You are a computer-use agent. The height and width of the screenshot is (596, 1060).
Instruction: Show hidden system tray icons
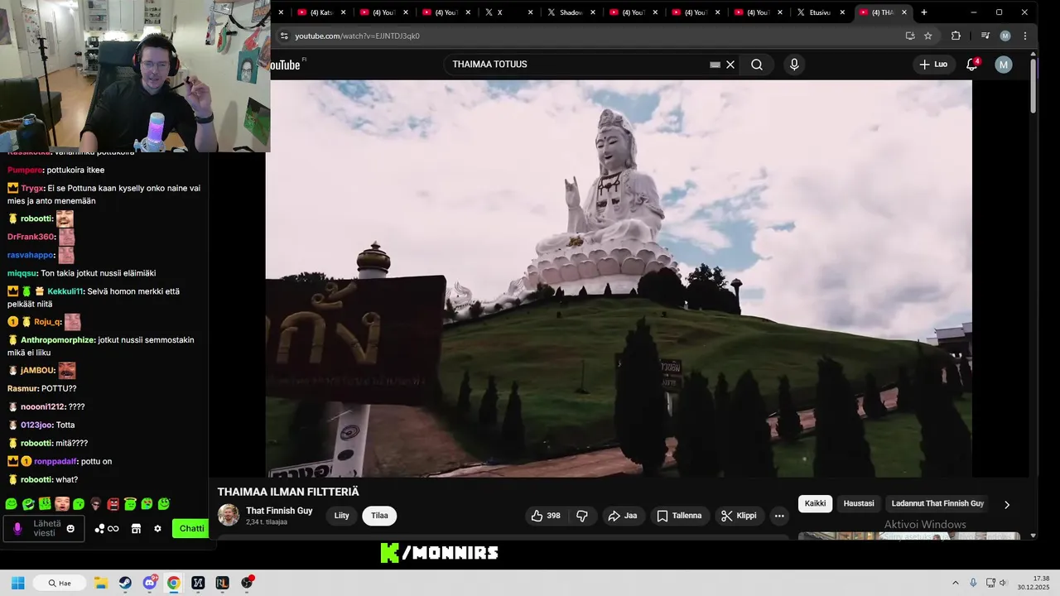point(955,583)
